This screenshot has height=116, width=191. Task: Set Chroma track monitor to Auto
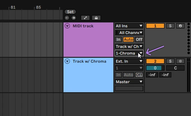pyautogui.click(x=129, y=75)
